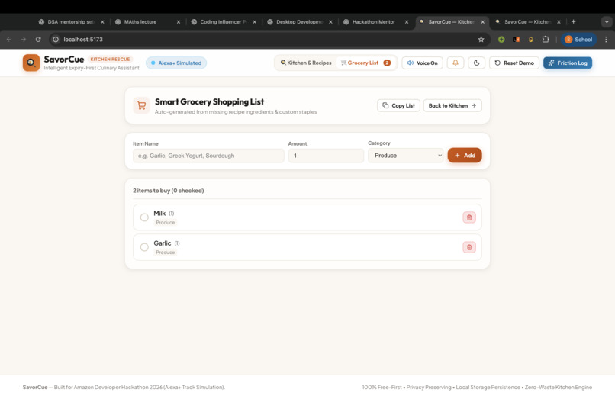Check off the Garlic item circle
Screen dimensions: 615x399
pyautogui.click(x=144, y=247)
